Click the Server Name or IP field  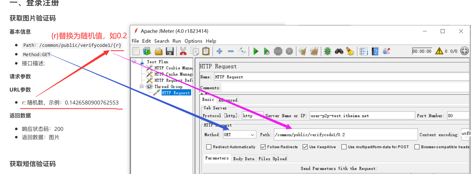click(x=362, y=116)
